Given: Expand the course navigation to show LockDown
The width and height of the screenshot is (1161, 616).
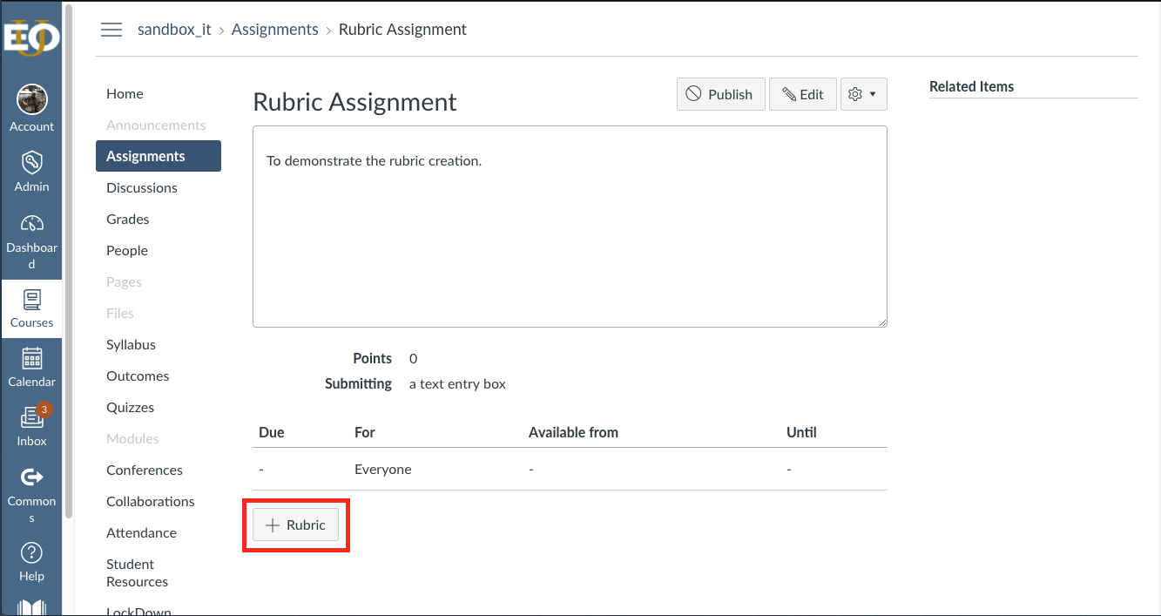Looking at the screenshot, I should tap(138, 610).
